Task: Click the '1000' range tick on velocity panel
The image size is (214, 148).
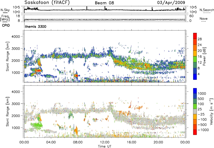Action: pyautogui.click(x=16, y=128)
